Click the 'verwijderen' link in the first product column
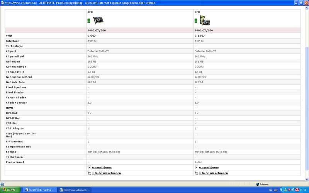Image resolution: width=309 pixels, height=193 pixels. click(102, 168)
